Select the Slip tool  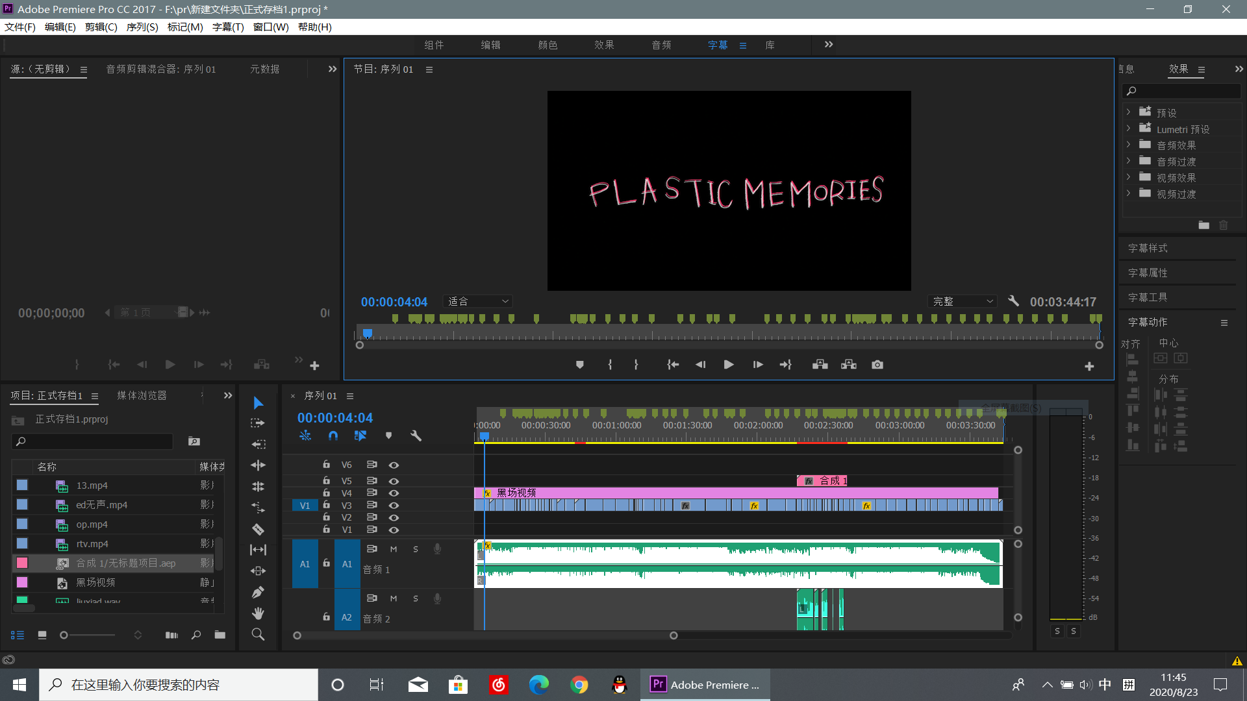258,550
